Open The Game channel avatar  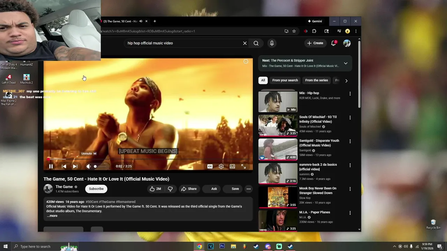pos(48,189)
